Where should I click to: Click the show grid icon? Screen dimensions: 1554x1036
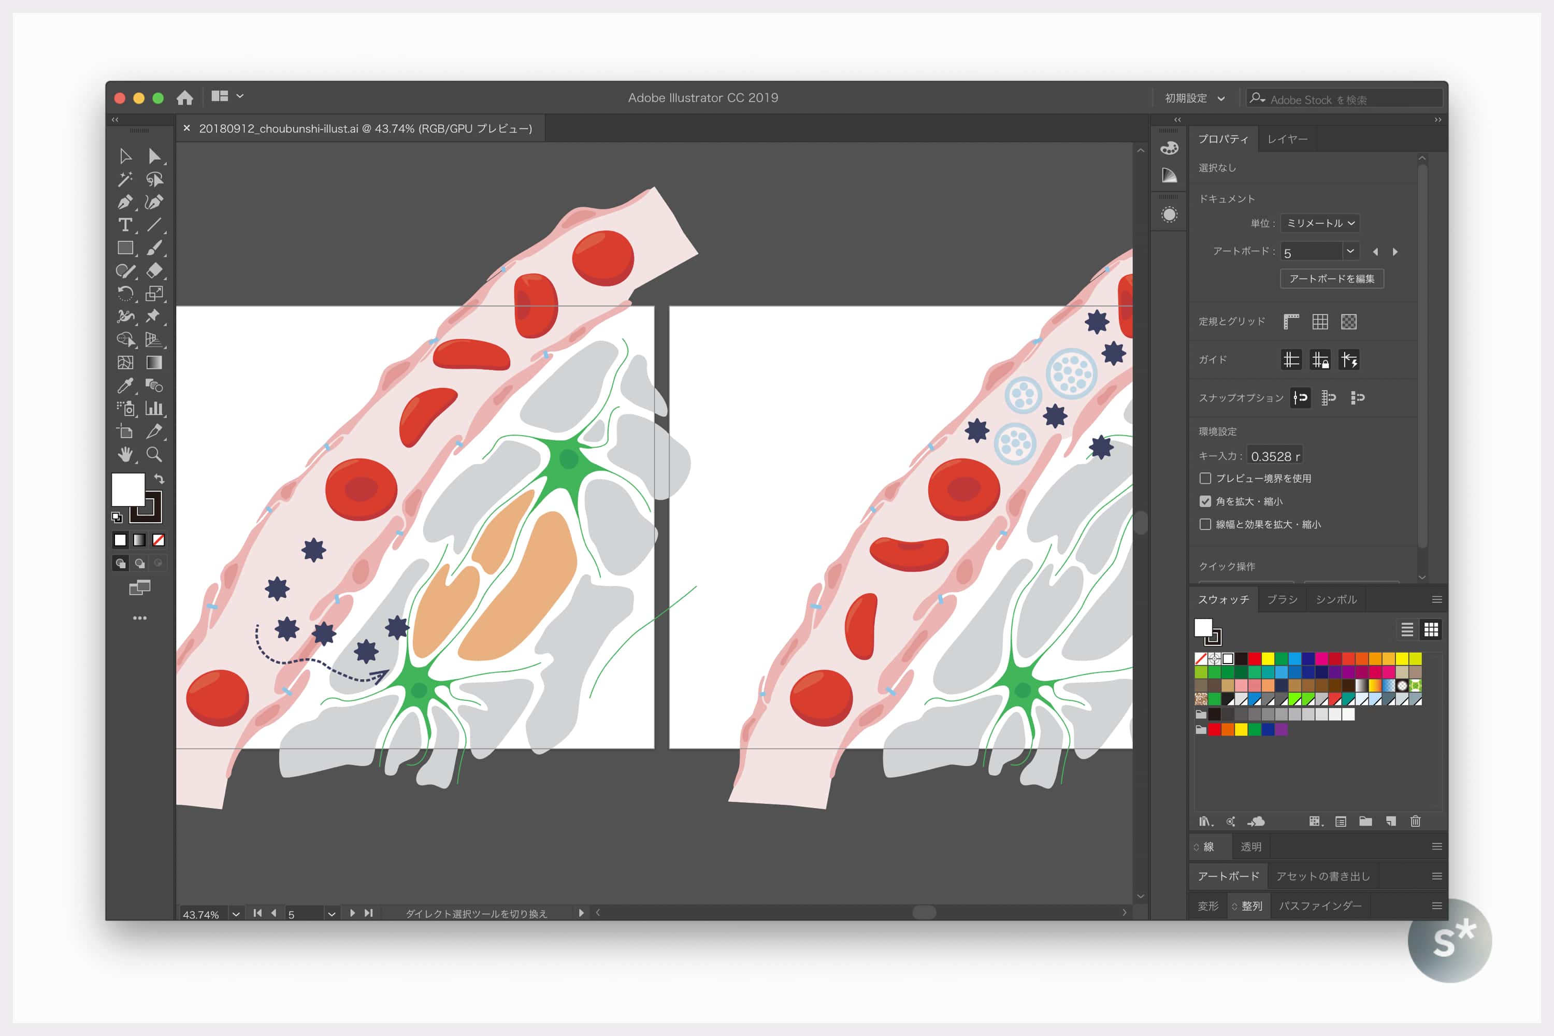(x=1319, y=322)
